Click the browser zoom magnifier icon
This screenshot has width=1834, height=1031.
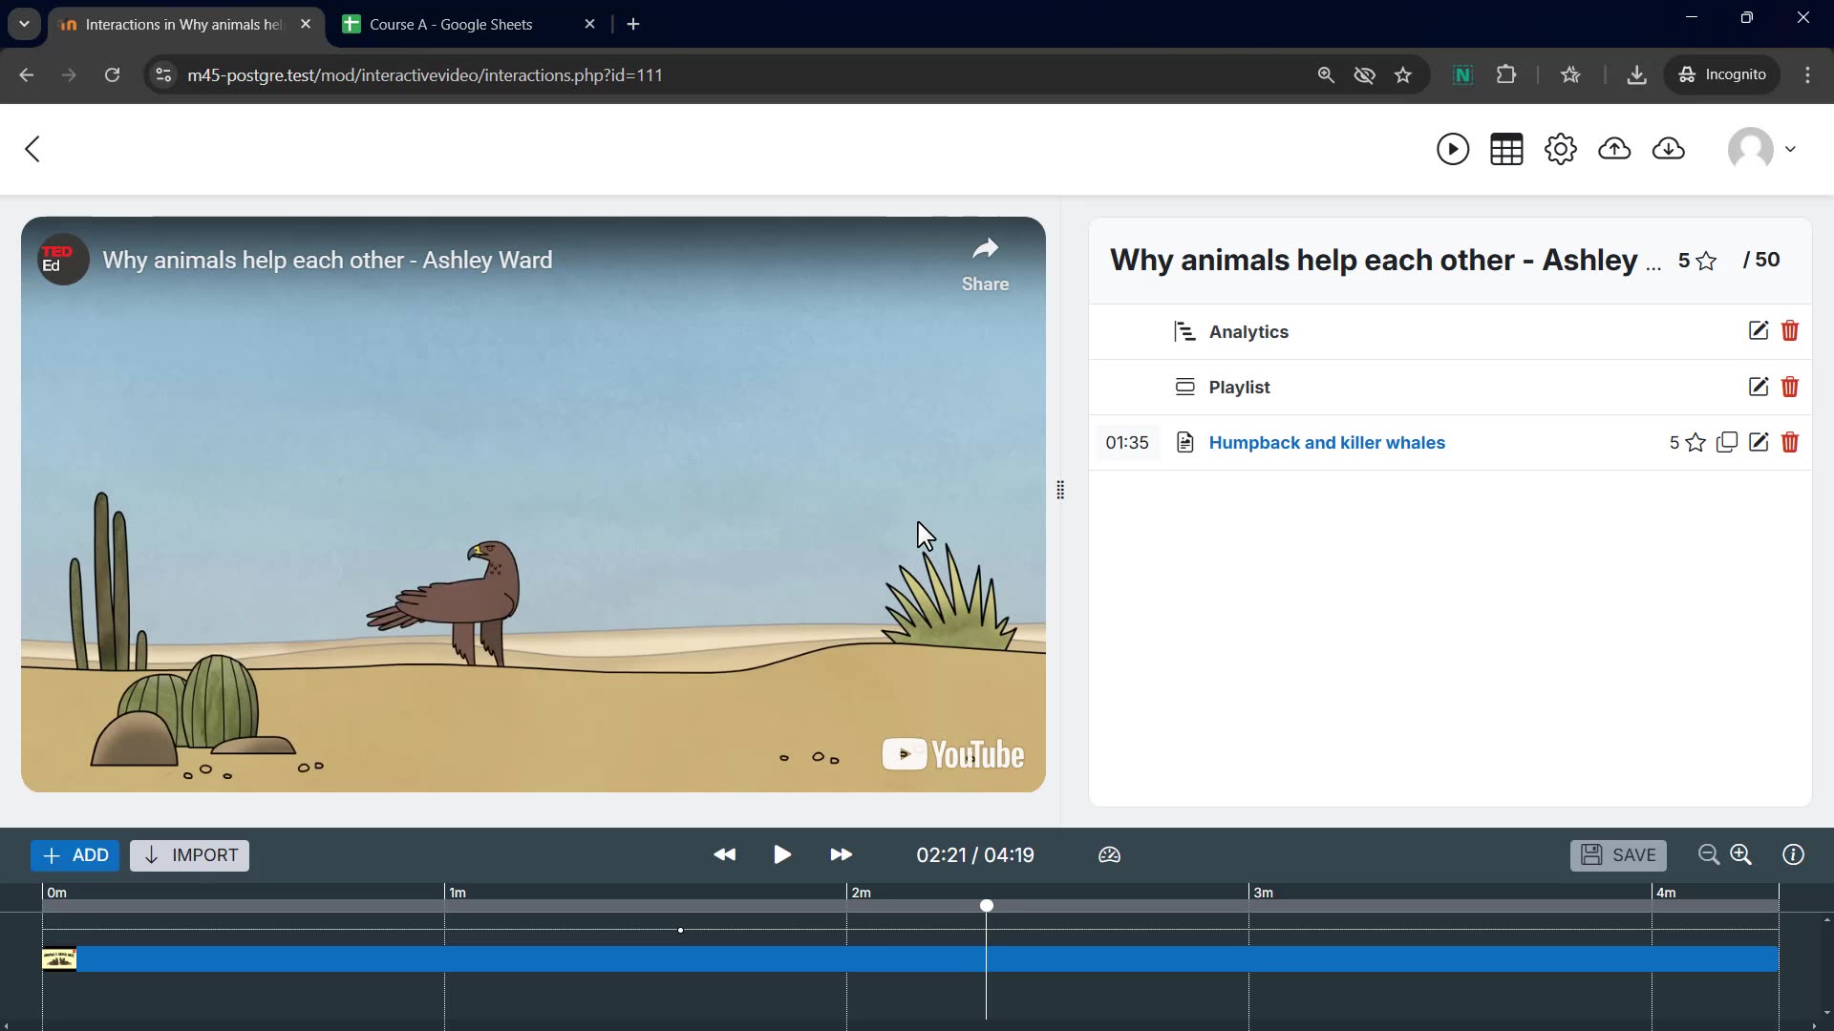(x=1326, y=74)
